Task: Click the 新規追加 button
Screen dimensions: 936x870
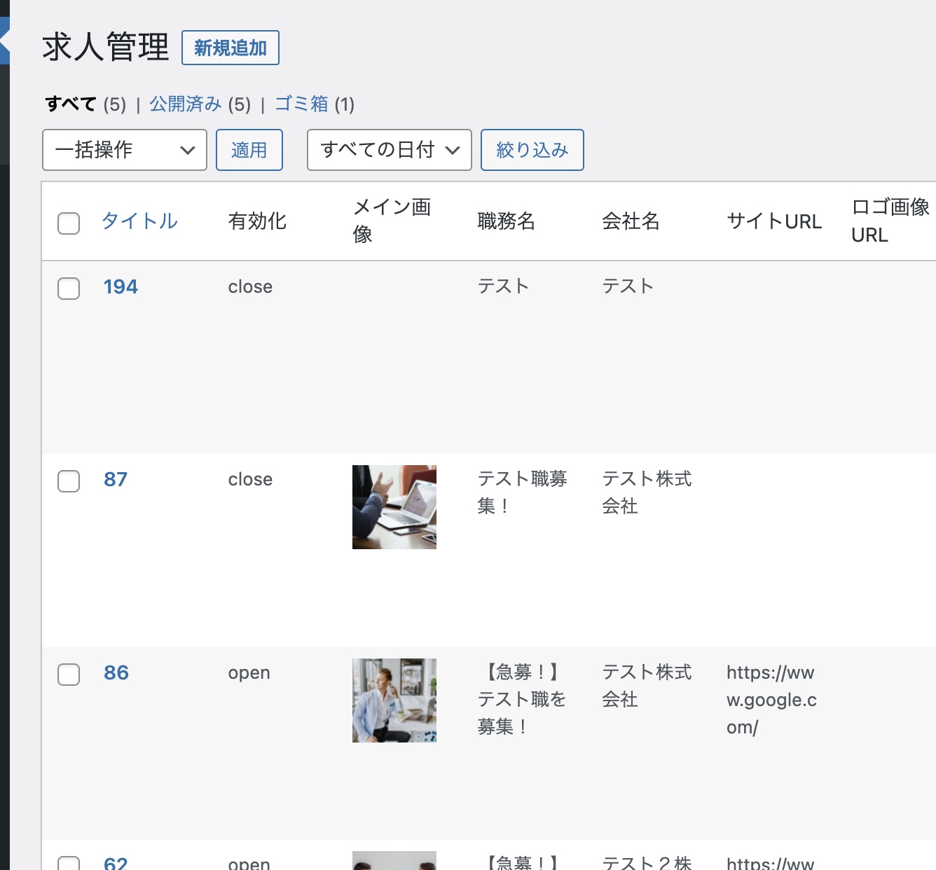Action: 230,48
